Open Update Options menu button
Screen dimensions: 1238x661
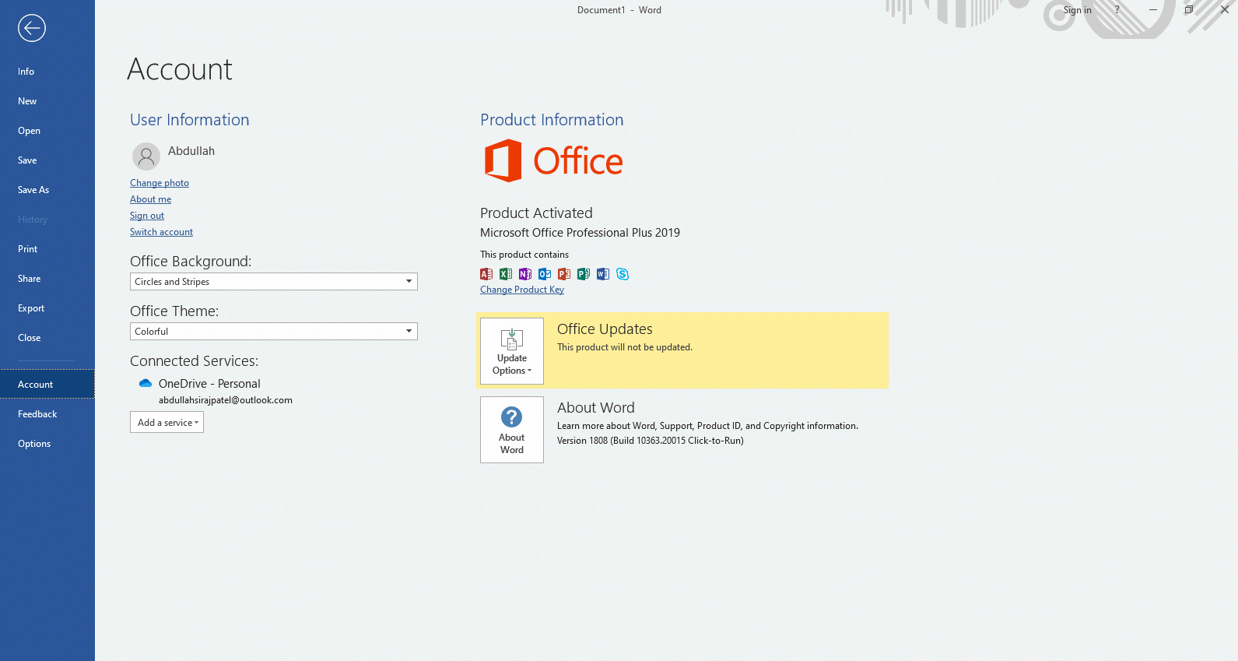point(512,351)
